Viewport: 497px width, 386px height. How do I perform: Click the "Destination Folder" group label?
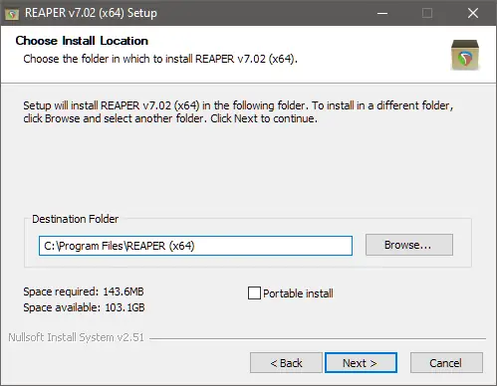[x=76, y=219]
